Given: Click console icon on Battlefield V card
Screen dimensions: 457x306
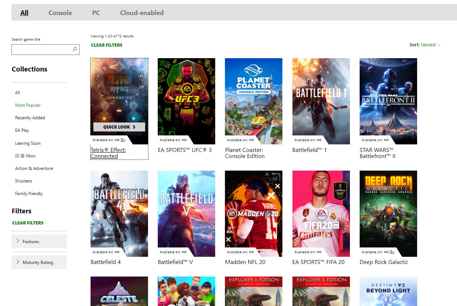Looking at the screenshot, I should [x=184, y=252].
